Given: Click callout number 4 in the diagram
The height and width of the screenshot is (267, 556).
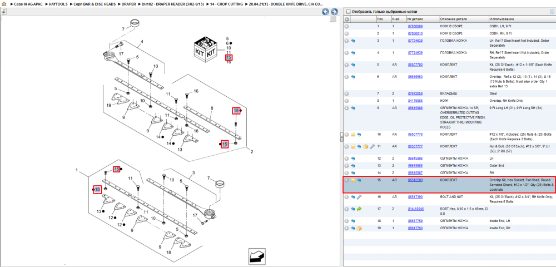Looking at the screenshot, I should [x=141, y=42].
